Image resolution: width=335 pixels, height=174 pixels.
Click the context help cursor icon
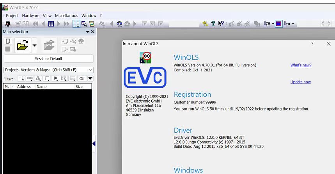tap(221, 24)
